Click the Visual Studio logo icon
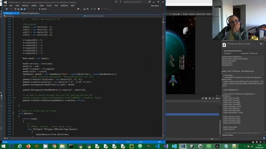The width and height of the screenshot is (266, 149). [5, 2]
